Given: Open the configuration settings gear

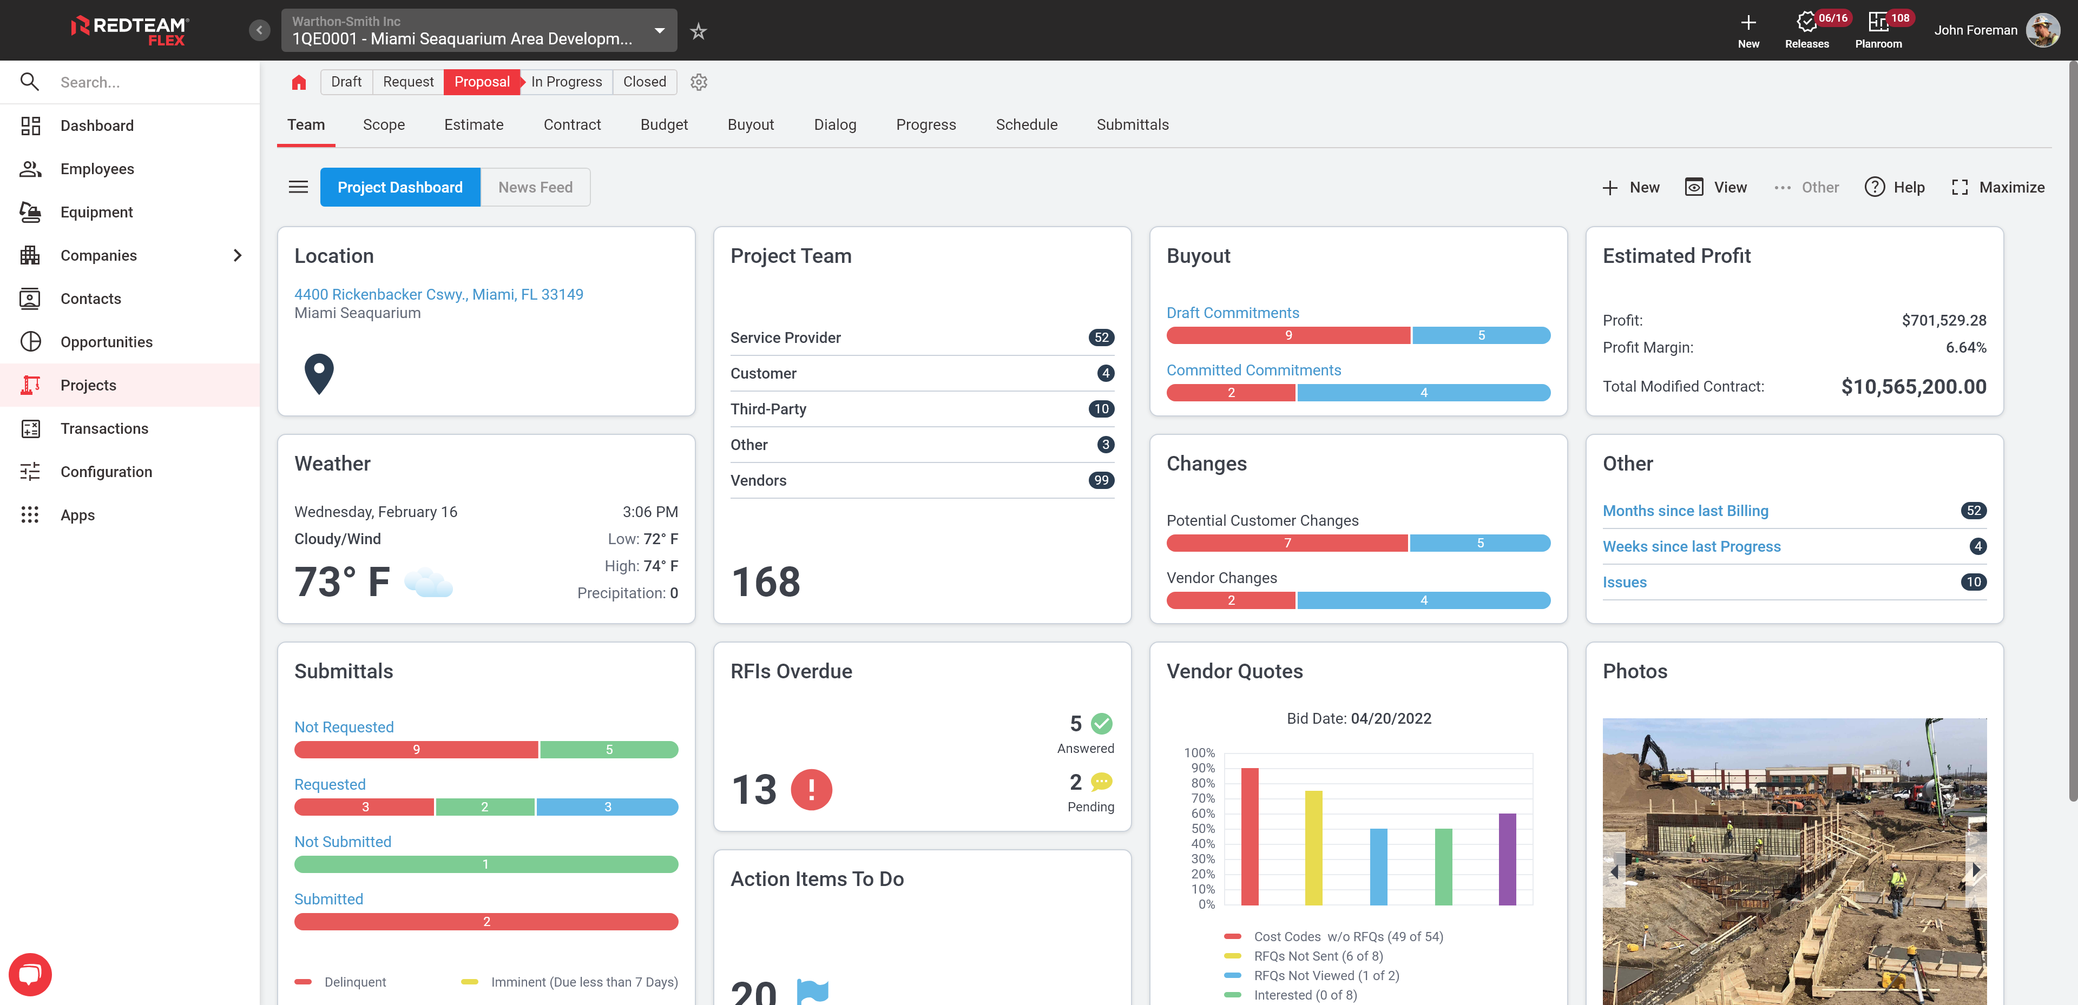Looking at the screenshot, I should pyautogui.click(x=699, y=82).
